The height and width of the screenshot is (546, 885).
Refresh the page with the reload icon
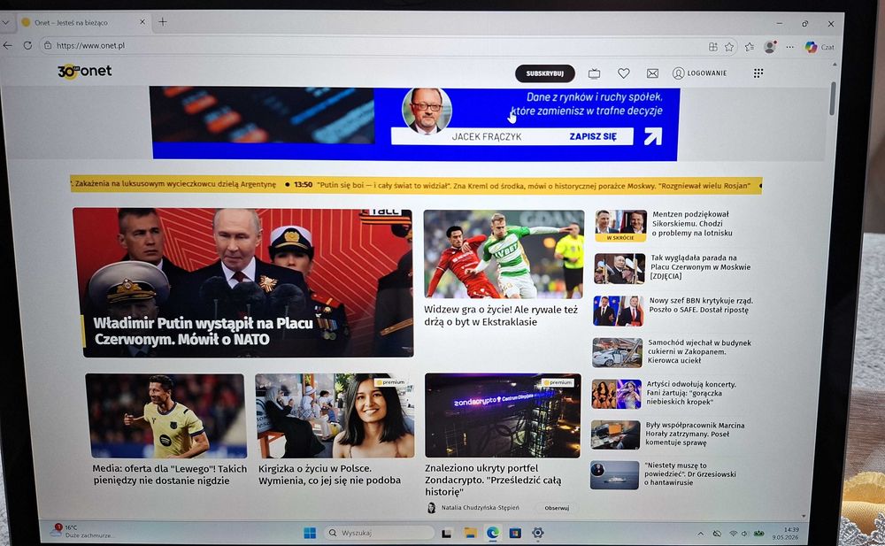pyautogui.click(x=27, y=45)
